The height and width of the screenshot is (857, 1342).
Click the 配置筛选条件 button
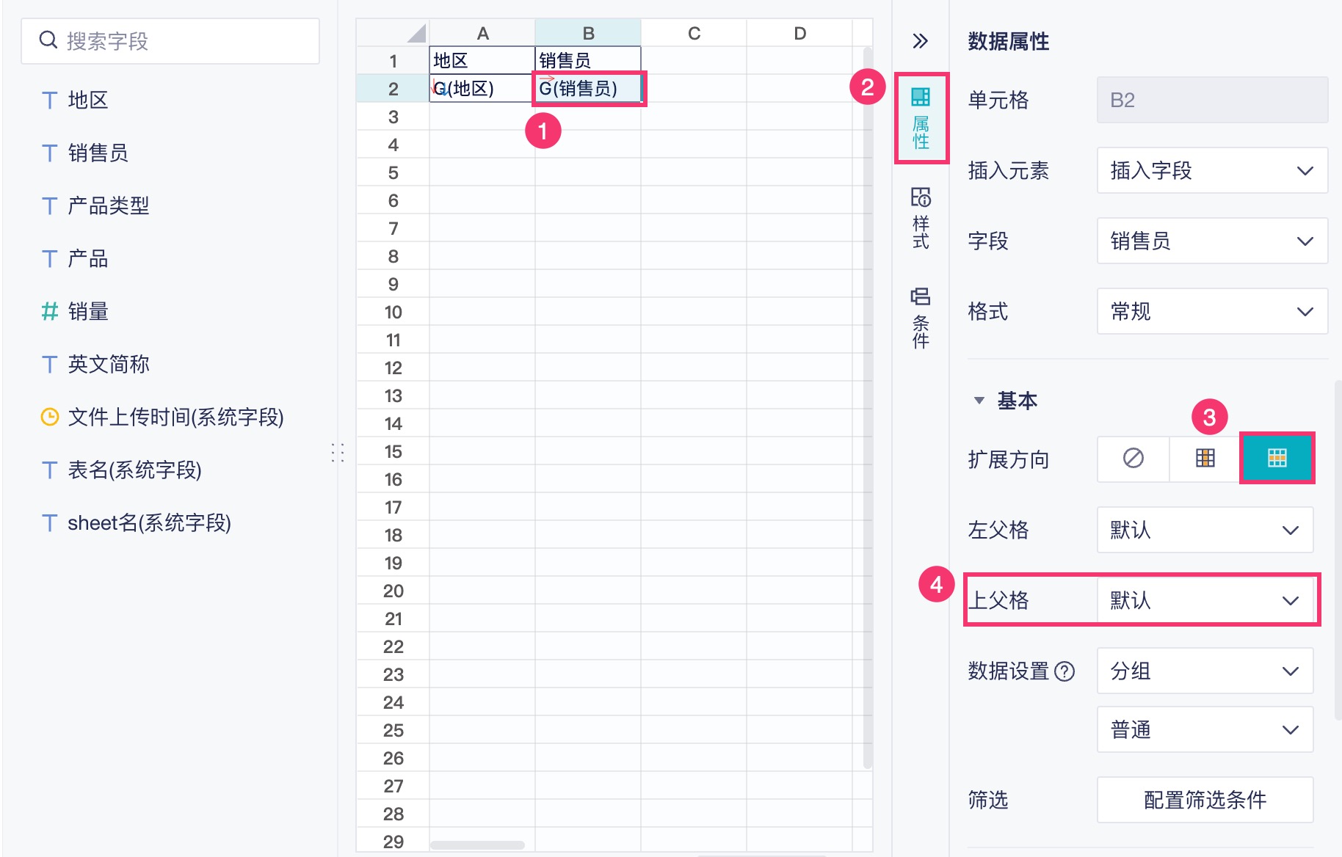point(1205,800)
